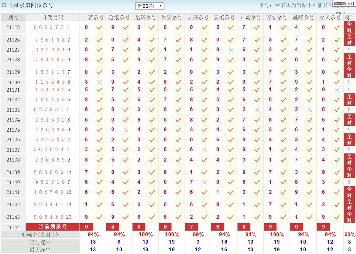Viewport: 356px width, 254px height.
Task: Click the 当前期杀号 red label
Action: [53, 227]
